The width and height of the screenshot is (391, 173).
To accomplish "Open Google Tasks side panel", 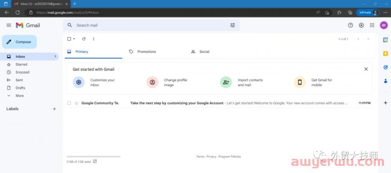I will pos(386,67).
